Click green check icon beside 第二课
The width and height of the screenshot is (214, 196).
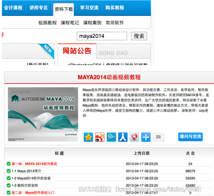(x=8, y=193)
